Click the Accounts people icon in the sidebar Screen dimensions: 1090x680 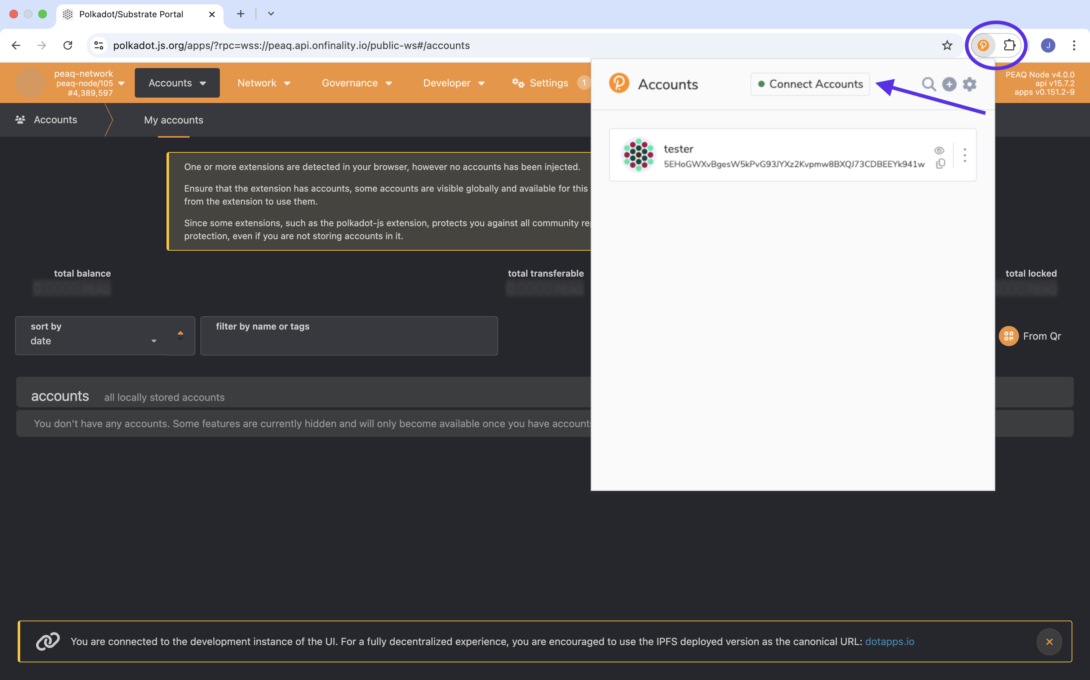click(x=20, y=119)
